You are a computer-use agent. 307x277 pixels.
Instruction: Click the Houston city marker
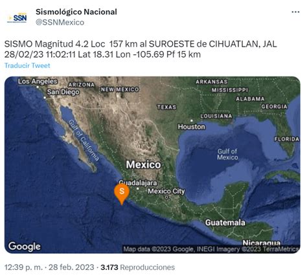tap(192, 120)
